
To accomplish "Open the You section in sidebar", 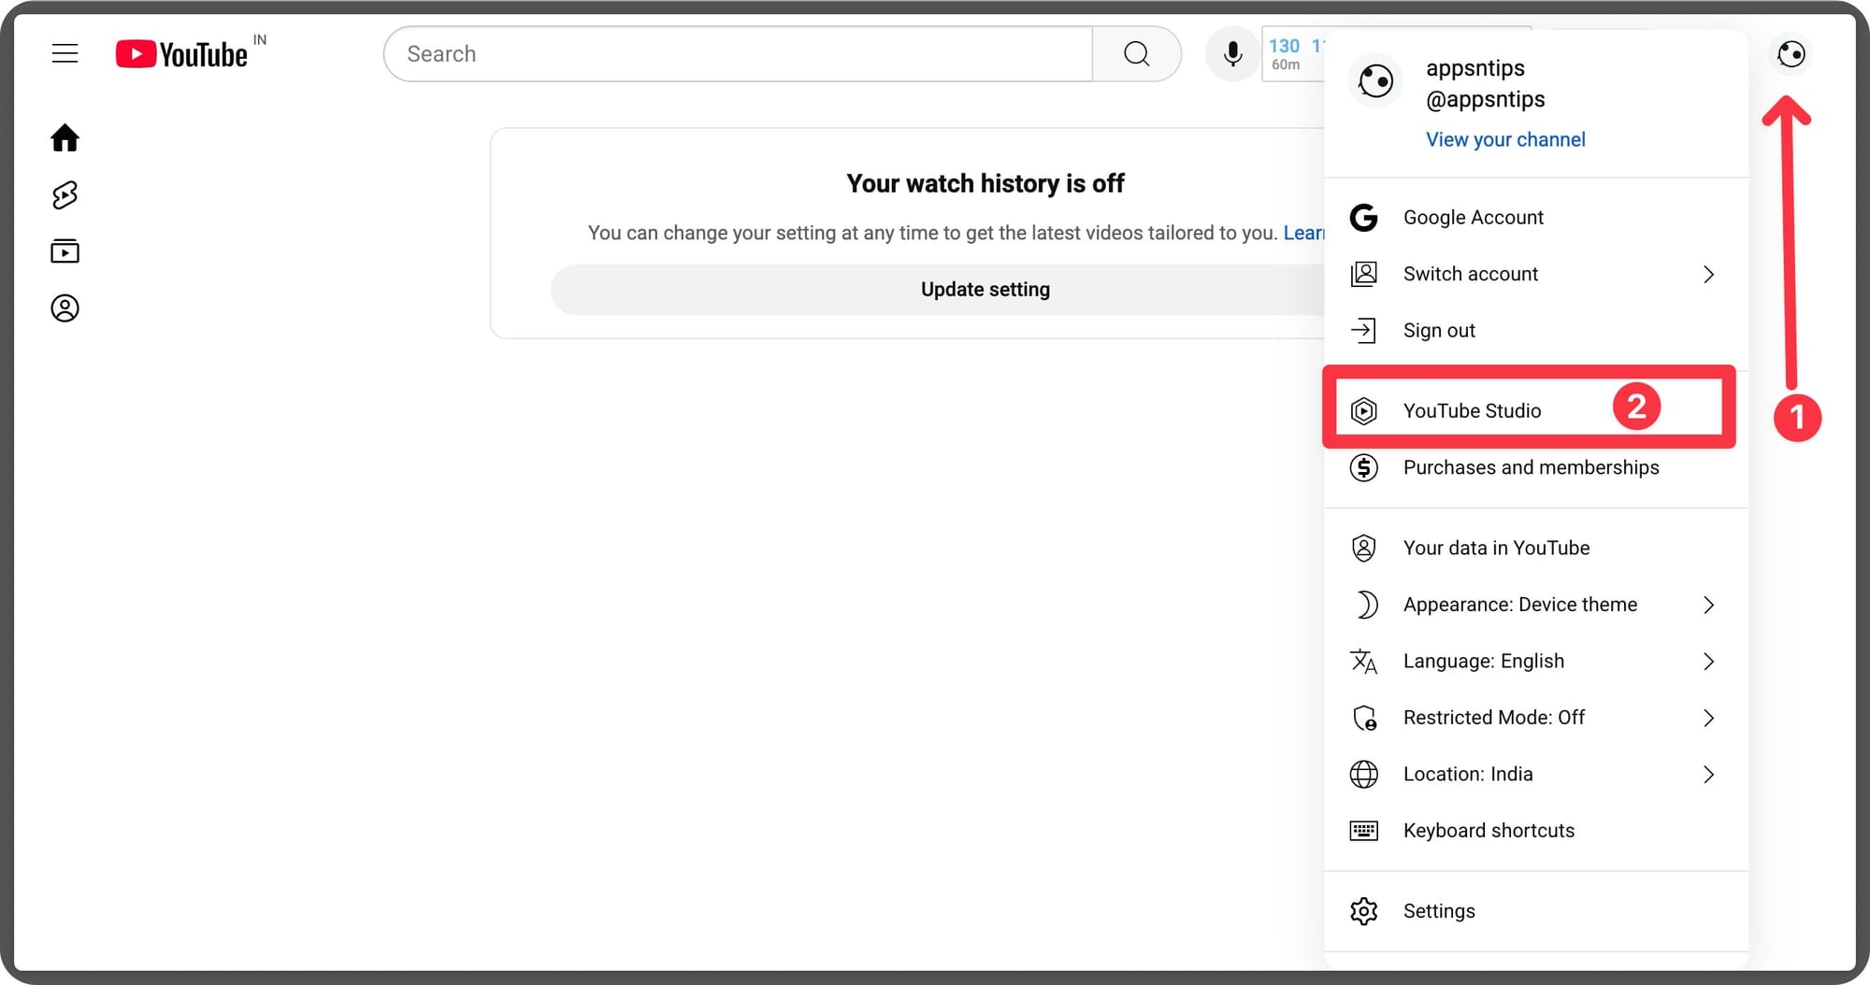I will (x=65, y=308).
